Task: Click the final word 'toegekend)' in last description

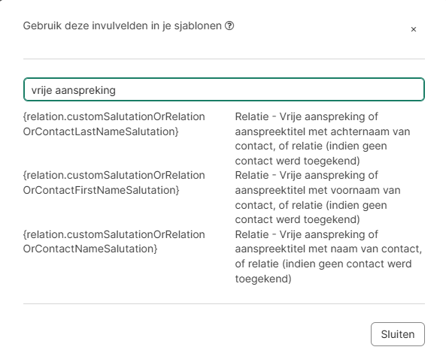Action: (263, 279)
